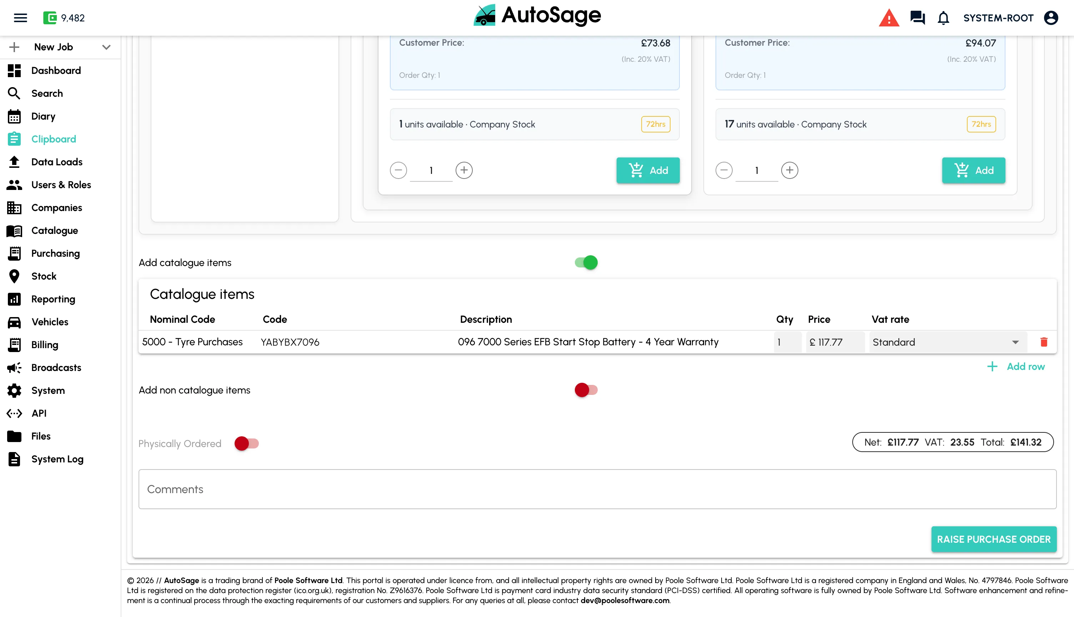Click the API code brackets icon
This screenshot has height=617, width=1074.
coord(14,413)
